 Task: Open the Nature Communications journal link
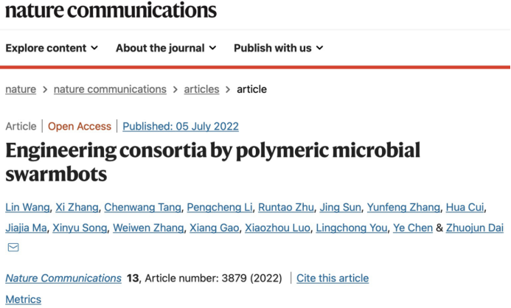coord(63,278)
